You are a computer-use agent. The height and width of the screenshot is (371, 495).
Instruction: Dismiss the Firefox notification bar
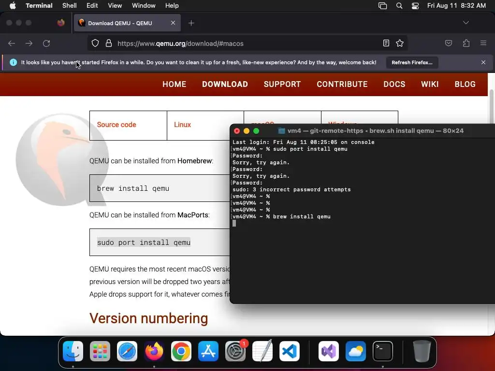[x=483, y=62]
